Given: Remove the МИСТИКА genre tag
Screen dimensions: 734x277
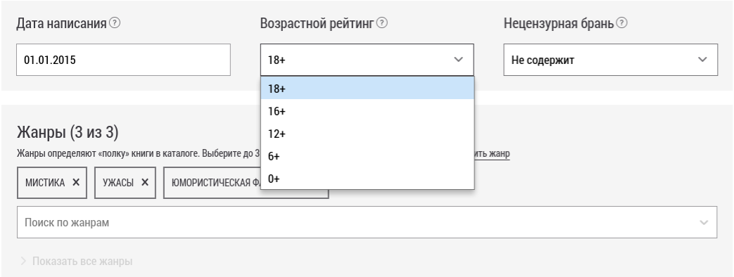Looking at the screenshot, I should [x=76, y=183].
